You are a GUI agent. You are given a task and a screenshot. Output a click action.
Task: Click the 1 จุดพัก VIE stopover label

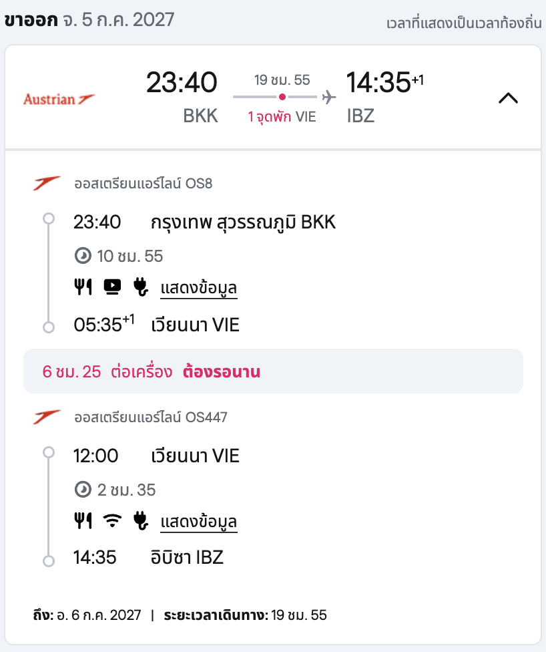282,117
